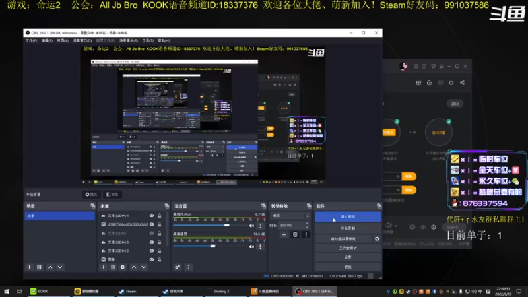Image resolution: width=528 pixels, height=297 pixels.
Task: Click share icon in Douyu companion window
Action: (463, 82)
